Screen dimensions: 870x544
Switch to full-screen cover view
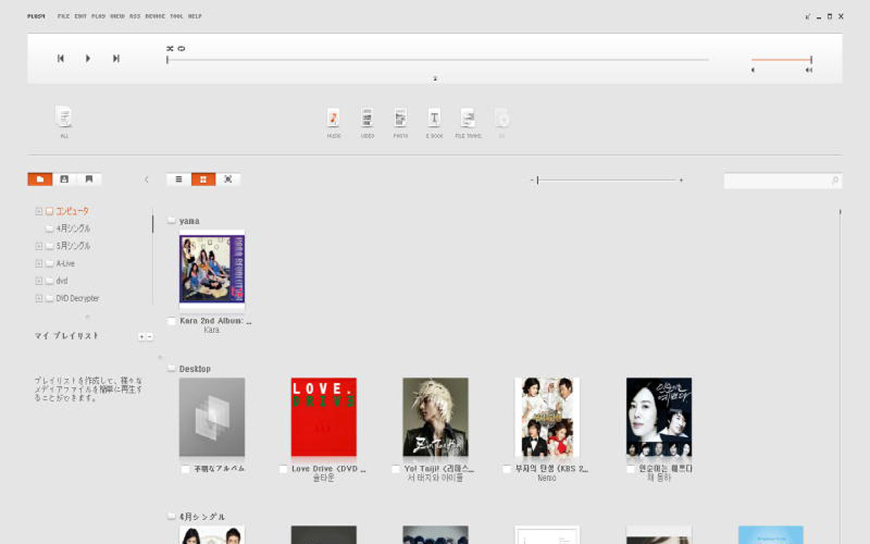pos(228,180)
